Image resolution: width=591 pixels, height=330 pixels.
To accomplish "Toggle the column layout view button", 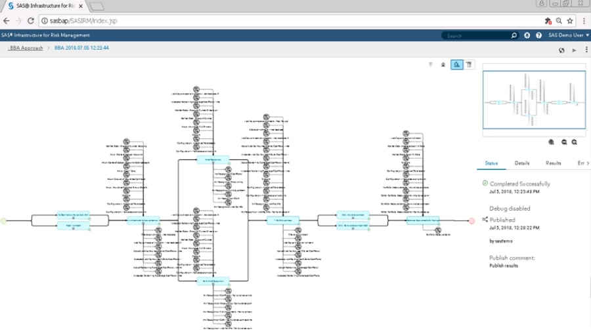I will click(x=469, y=65).
